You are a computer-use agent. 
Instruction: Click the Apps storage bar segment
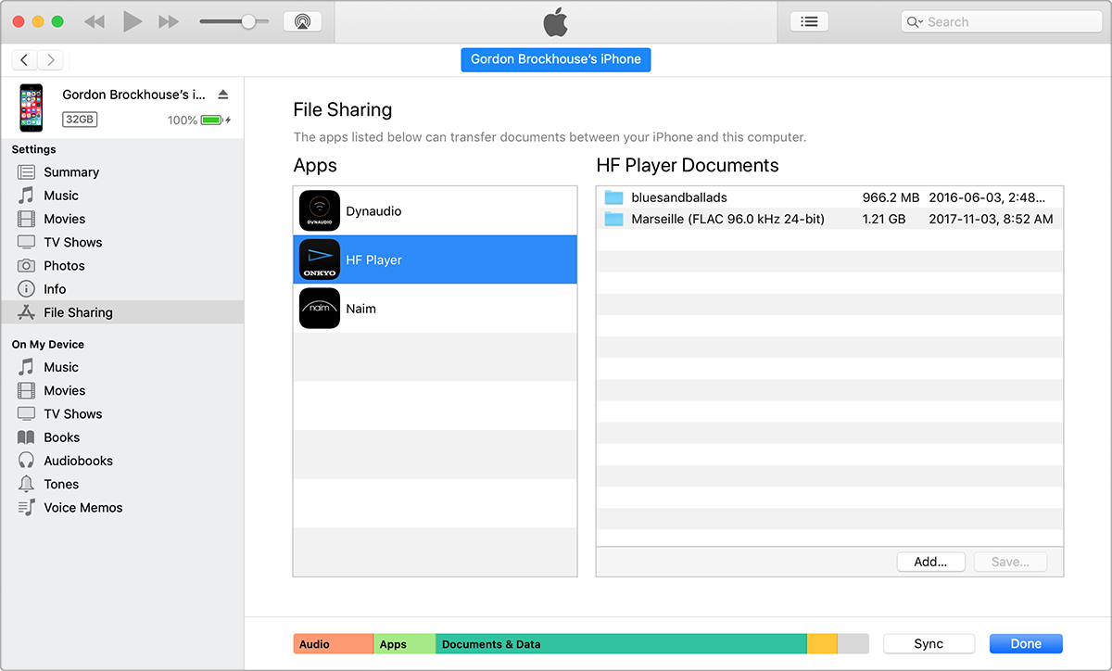point(405,644)
